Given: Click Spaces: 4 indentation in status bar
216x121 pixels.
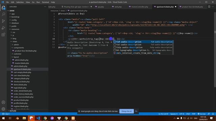Looking at the screenshot, I should coord(174,114).
